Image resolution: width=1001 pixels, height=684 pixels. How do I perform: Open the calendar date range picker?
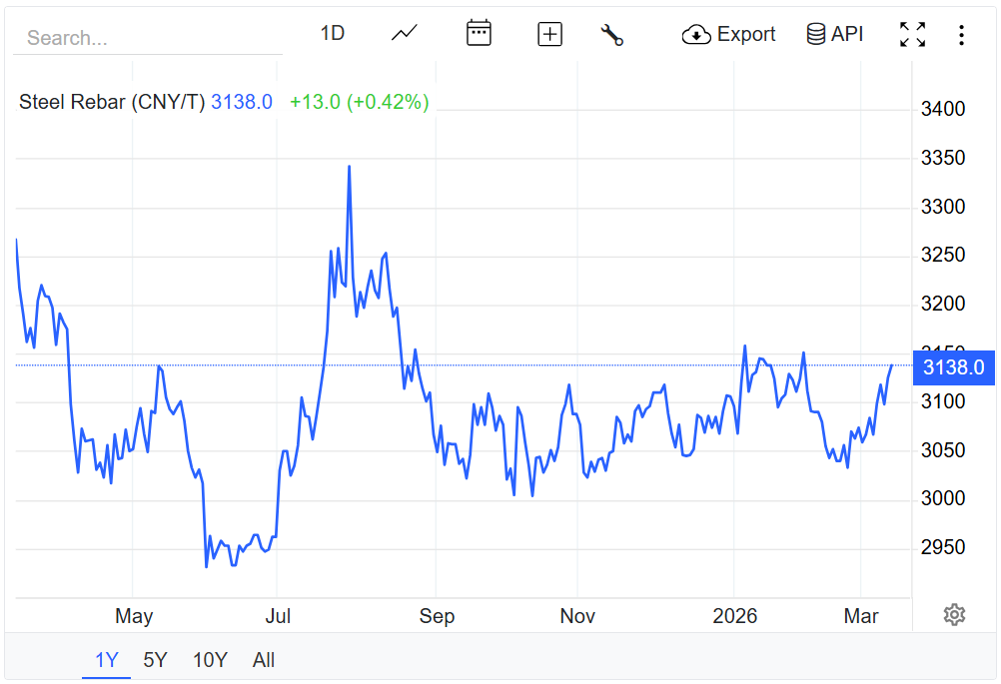[x=479, y=34]
